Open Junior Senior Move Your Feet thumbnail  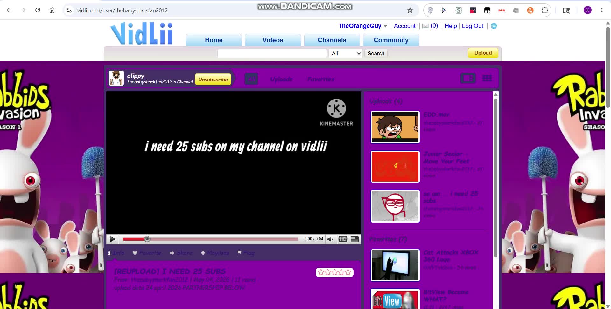point(395,167)
